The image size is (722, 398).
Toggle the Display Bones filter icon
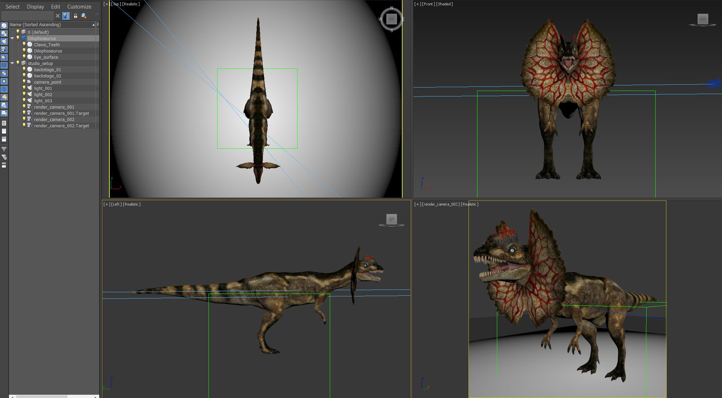coord(4,89)
